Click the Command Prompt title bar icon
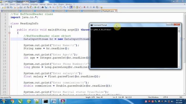 click(92, 25)
